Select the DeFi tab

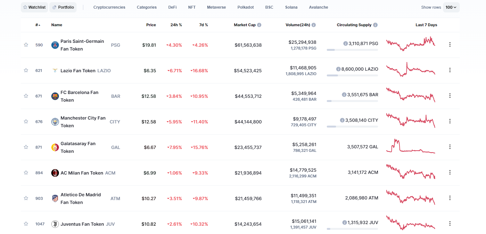(172, 7)
